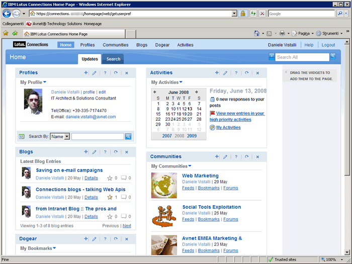Open the My Communities dropdown
Screen dimensions: 352x264
190,166
